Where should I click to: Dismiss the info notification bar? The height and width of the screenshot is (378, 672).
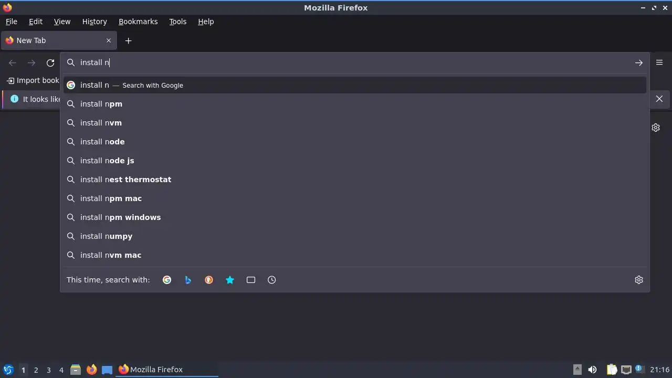(x=659, y=99)
